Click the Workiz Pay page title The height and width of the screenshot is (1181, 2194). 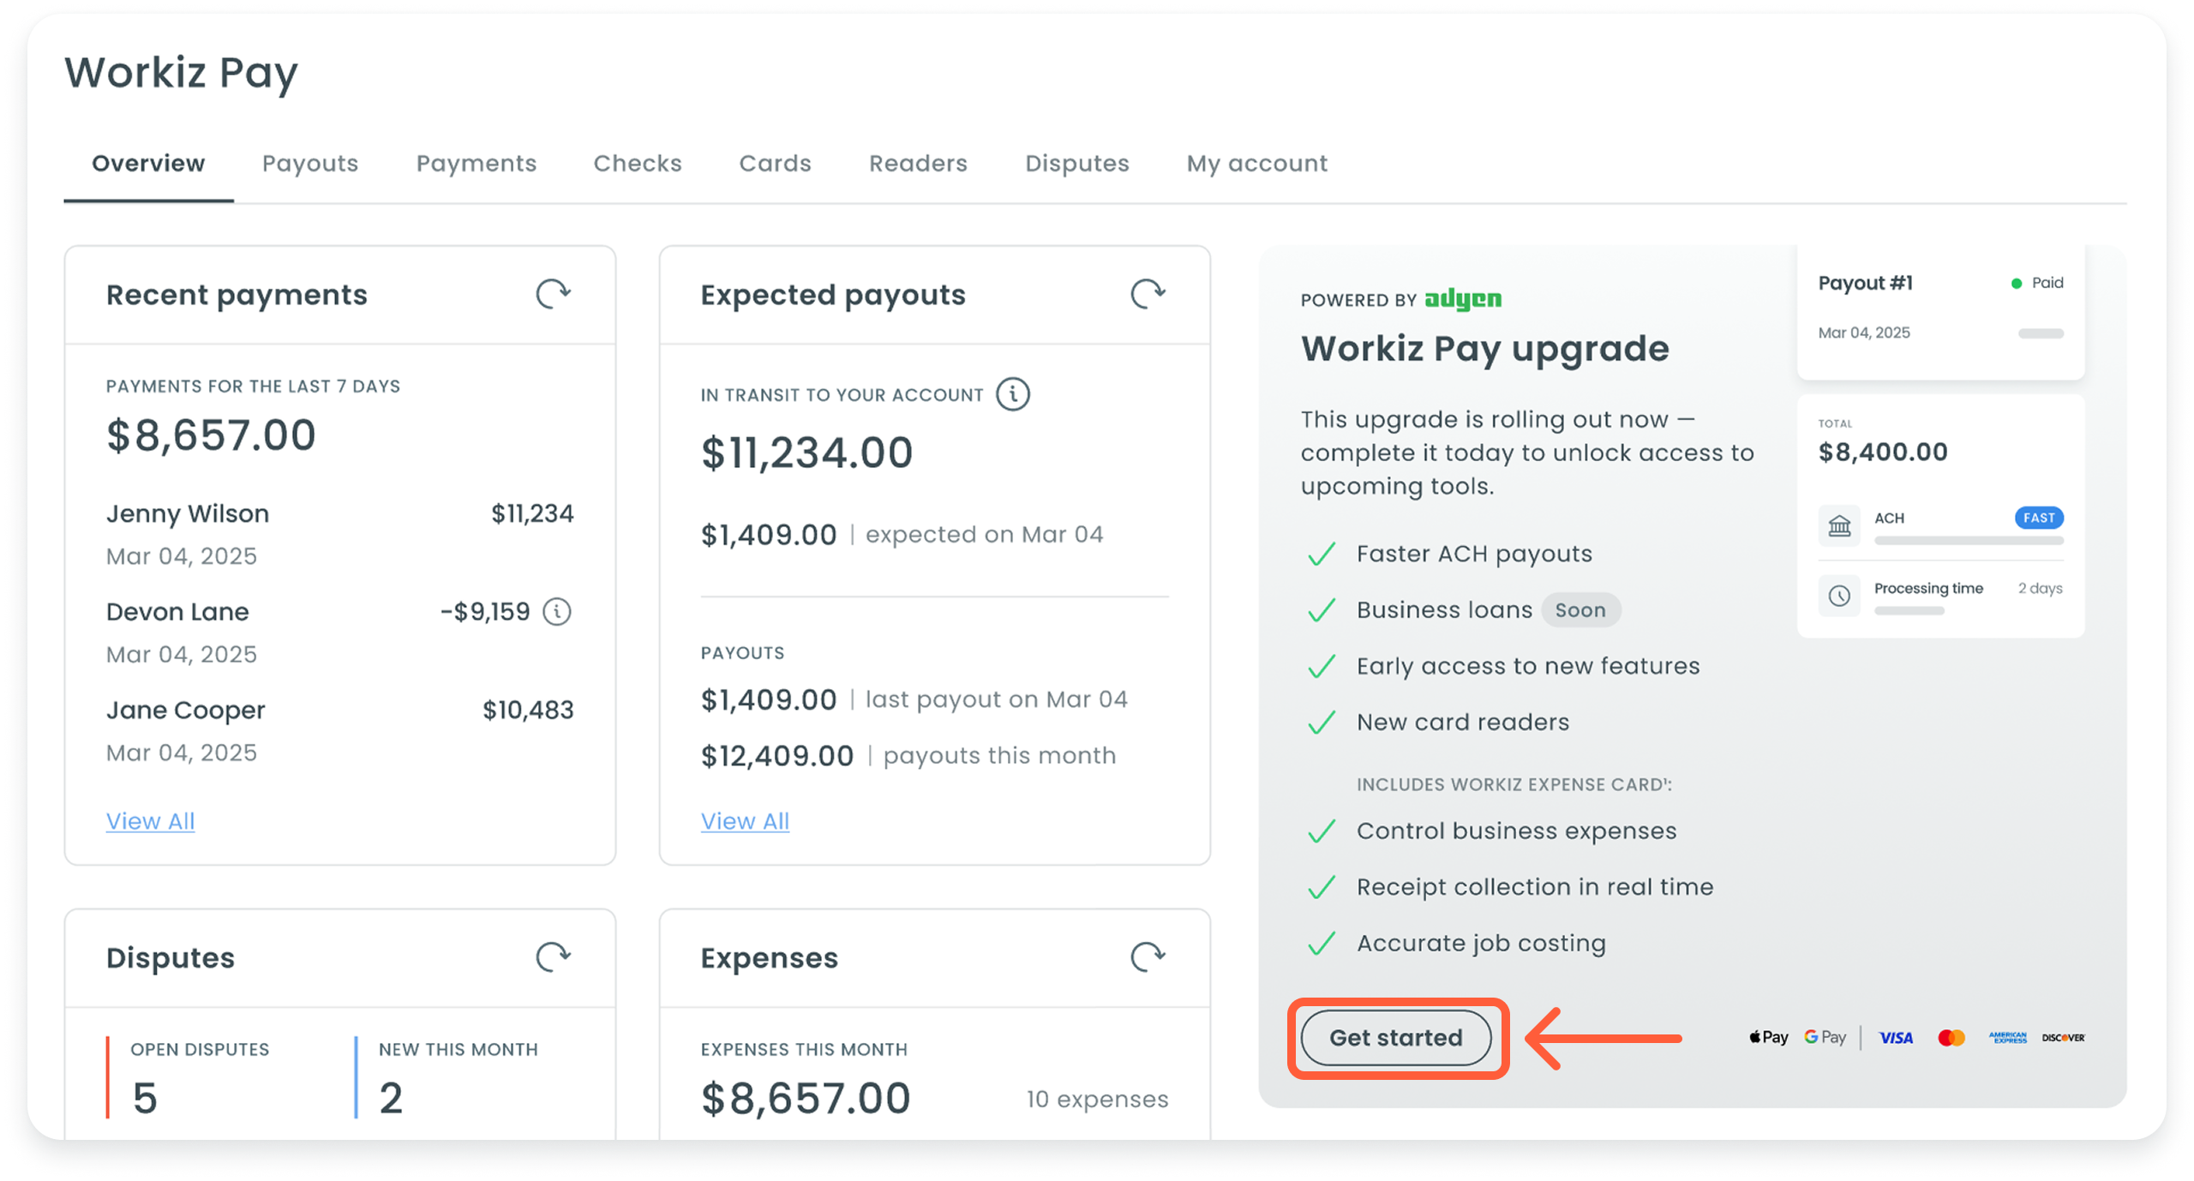(x=181, y=73)
